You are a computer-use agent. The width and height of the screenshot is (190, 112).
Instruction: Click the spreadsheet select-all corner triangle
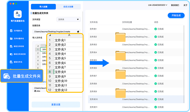click(50, 35)
